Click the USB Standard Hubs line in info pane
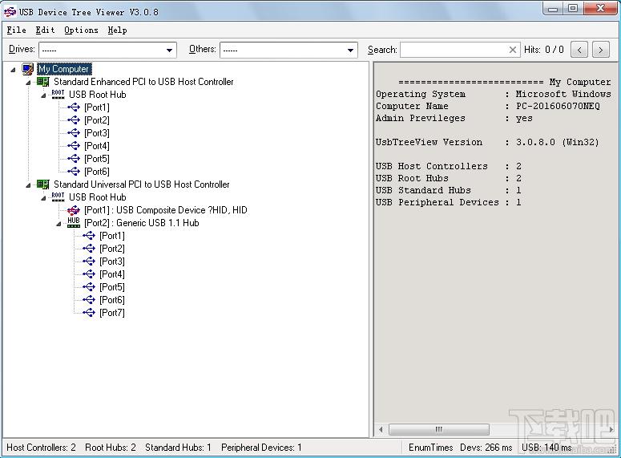 449,190
